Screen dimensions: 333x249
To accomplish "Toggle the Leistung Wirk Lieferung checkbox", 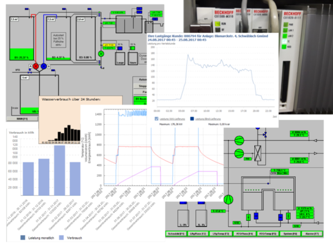I will pos(157,119).
